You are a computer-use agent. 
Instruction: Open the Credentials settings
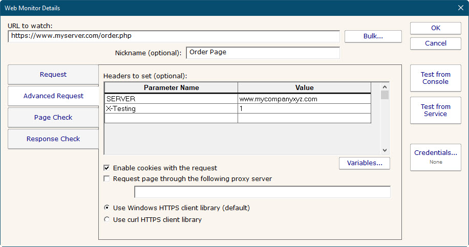435,156
